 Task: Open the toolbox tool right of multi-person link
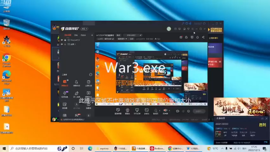click(88, 95)
